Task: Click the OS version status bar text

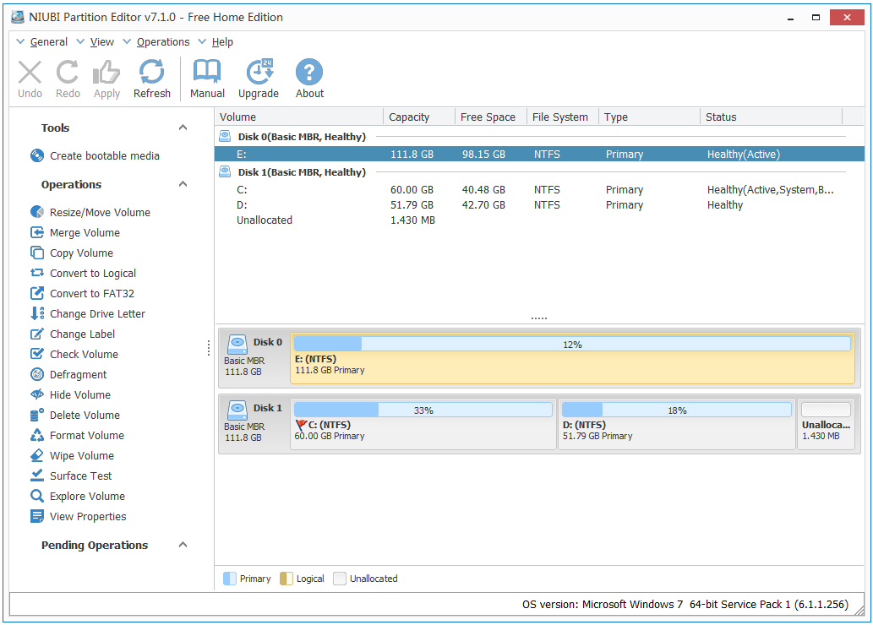Action: (x=685, y=605)
